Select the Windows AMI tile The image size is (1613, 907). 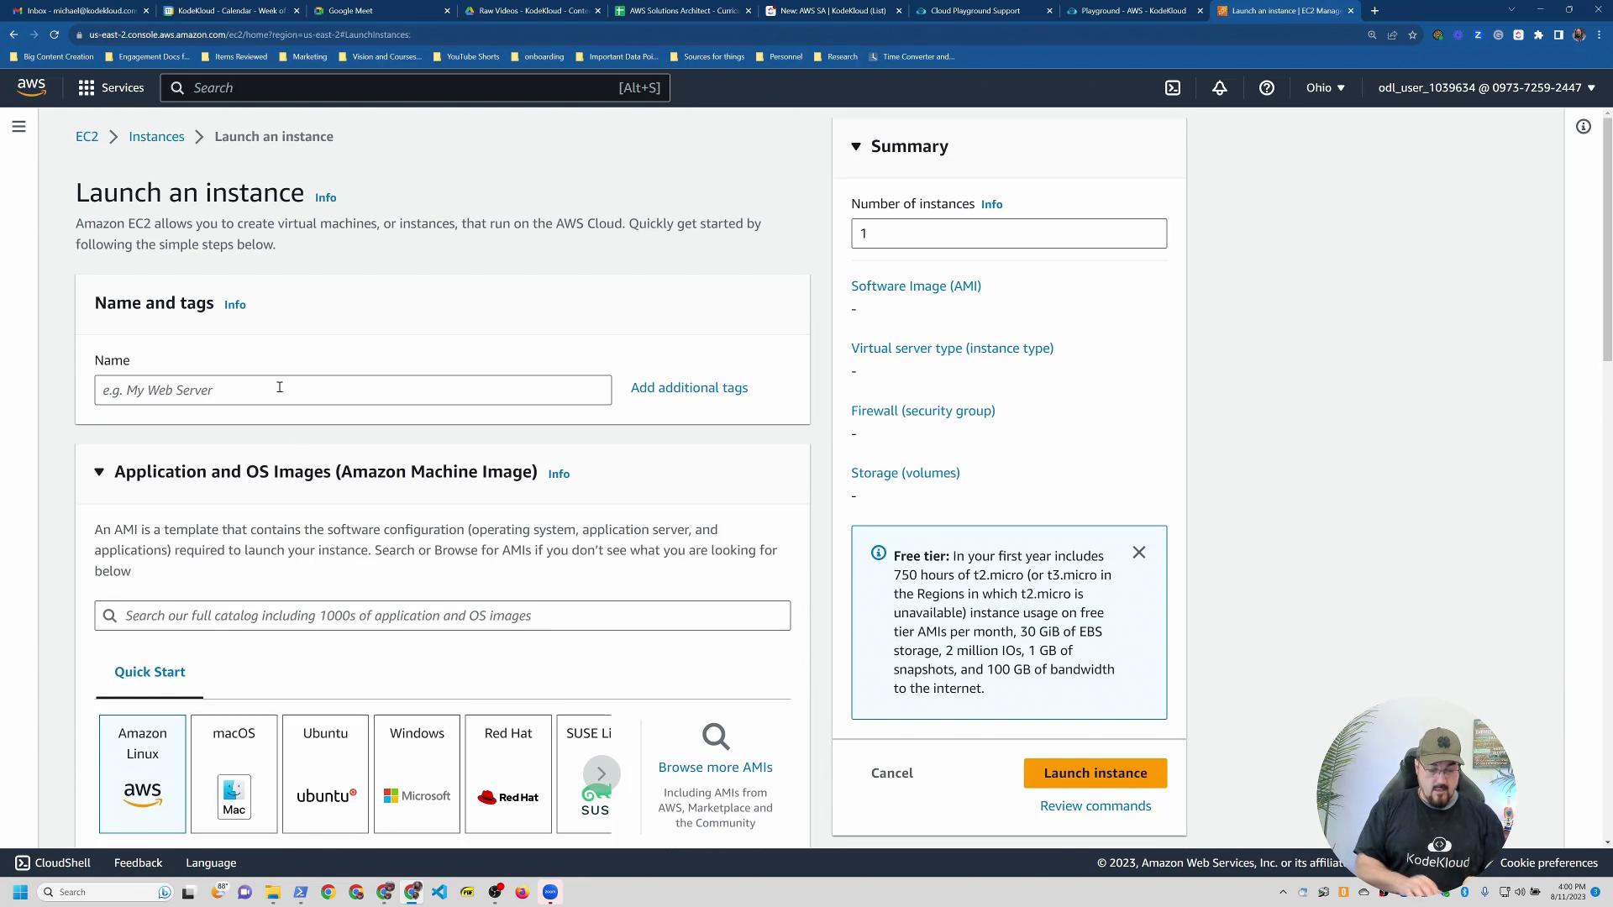click(417, 773)
